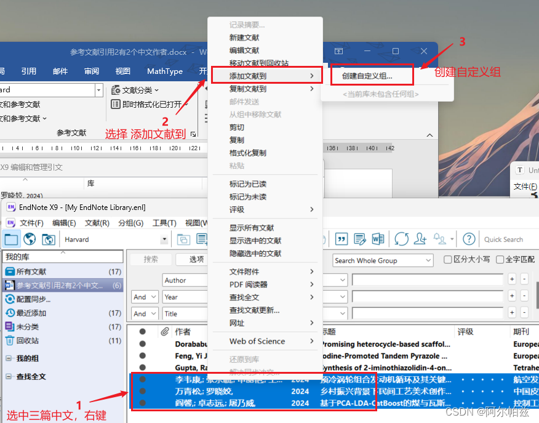Screen dimensions: 539x423
Task: Select Integrated Library and Online Search Mode icon
Action: [49, 239]
